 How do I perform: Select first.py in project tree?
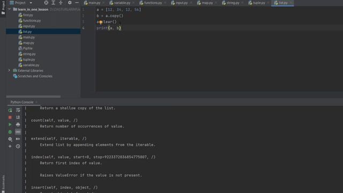coord(28,15)
